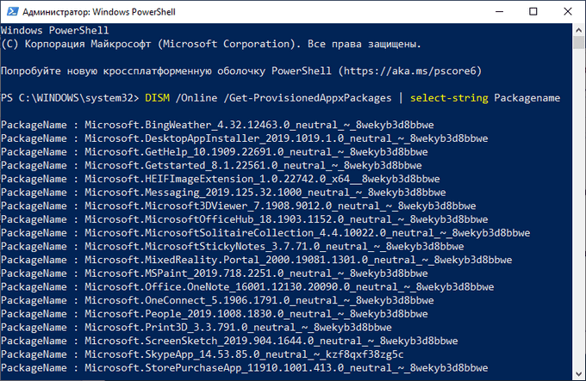This screenshot has height=381, width=586.
Task: Click the Microsoft.StorePurchaseApp package line
Action: [245, 368]
